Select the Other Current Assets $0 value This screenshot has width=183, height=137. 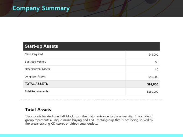pos(157,70)
